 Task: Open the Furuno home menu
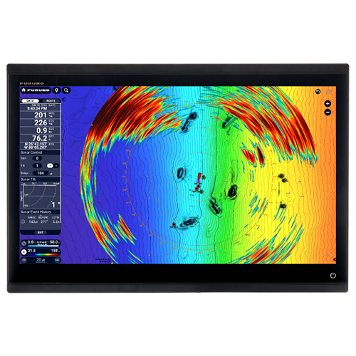click(36, 90)
